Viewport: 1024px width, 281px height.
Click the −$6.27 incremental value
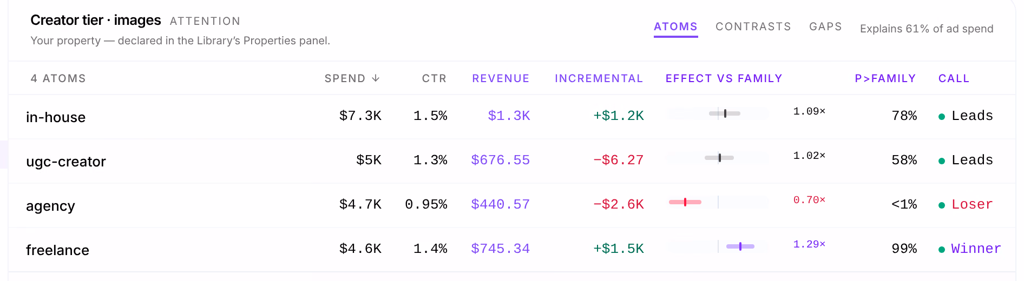tap(619, 160)
